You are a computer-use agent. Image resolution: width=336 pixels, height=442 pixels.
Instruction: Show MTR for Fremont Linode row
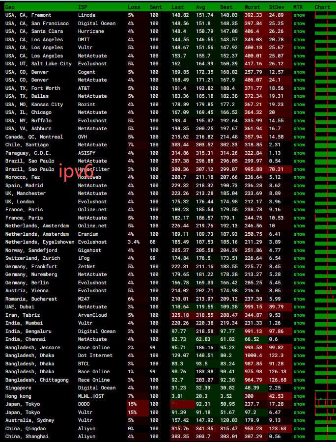point(299,15)
